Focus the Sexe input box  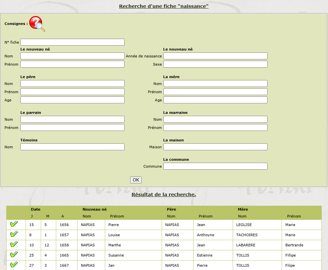[x=215, y=64]
